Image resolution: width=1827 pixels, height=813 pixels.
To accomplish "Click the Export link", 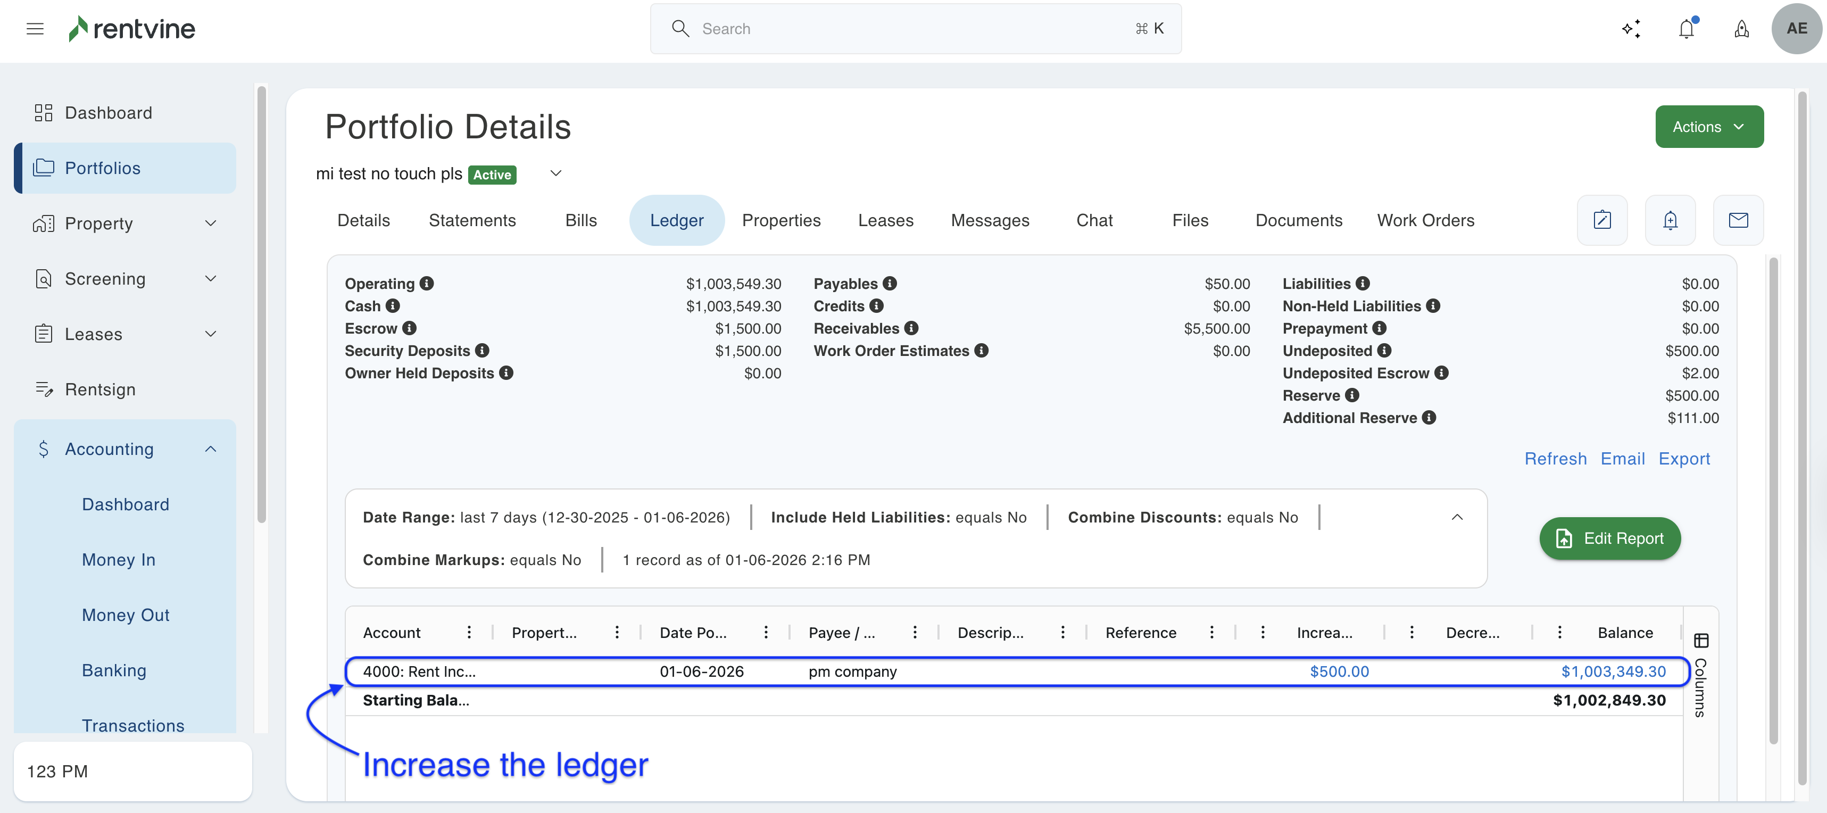I will click(x=1684, y=459).
